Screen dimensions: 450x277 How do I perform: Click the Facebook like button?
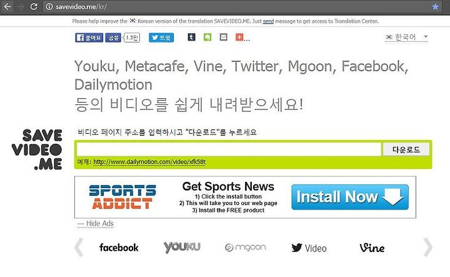pos(89,38)
